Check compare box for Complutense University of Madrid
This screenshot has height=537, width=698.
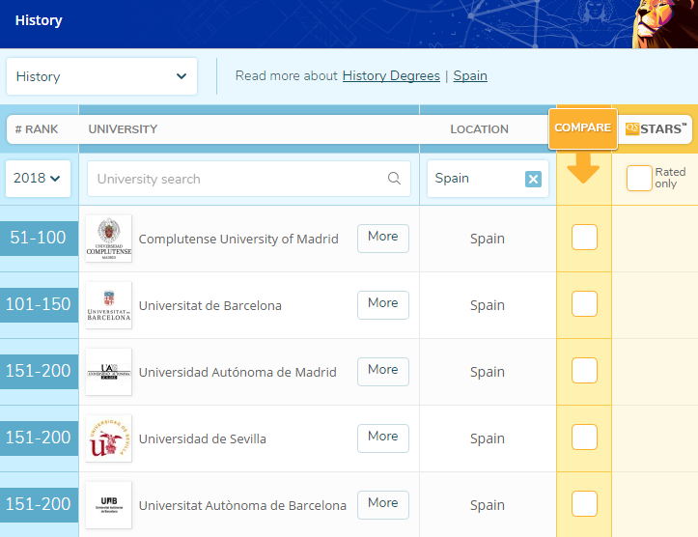click(x=584, y=238)
